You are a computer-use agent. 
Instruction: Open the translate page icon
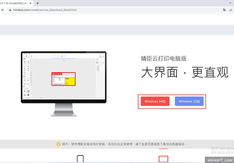pos(224,10)
